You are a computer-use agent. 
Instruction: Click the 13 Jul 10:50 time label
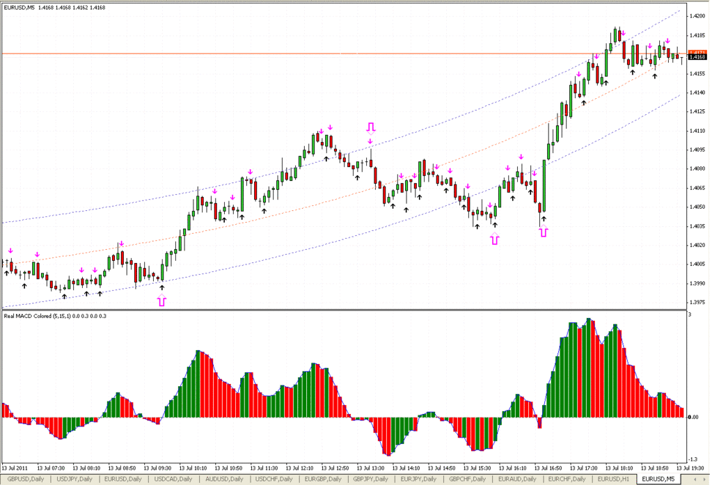(228, 468)
